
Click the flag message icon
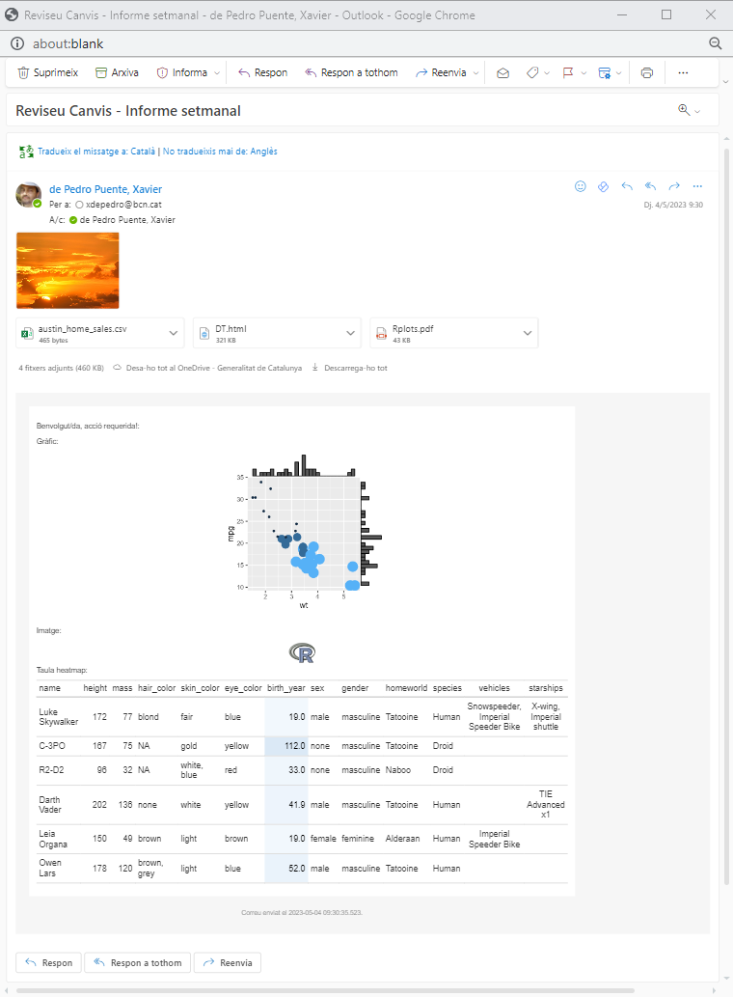[x=568, y=72]
